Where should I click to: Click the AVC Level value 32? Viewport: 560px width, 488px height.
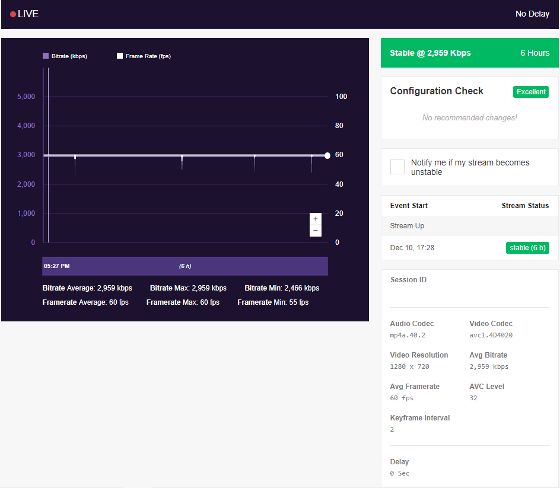click(473, 398)
